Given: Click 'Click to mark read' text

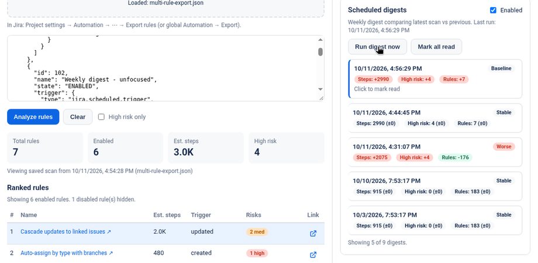Looking at the screenshot, I should (x=377, y=89).
